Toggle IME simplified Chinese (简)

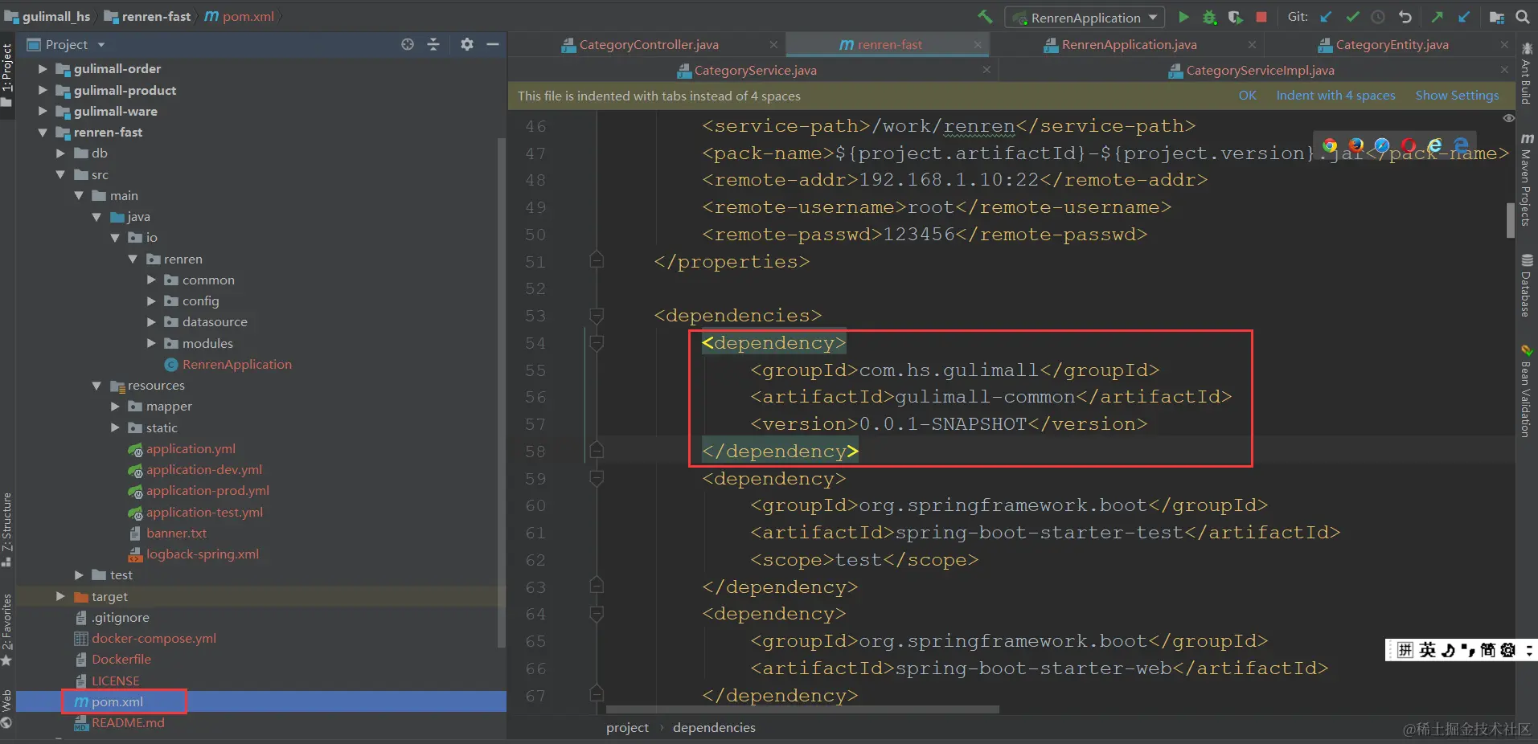(1487, 650)
